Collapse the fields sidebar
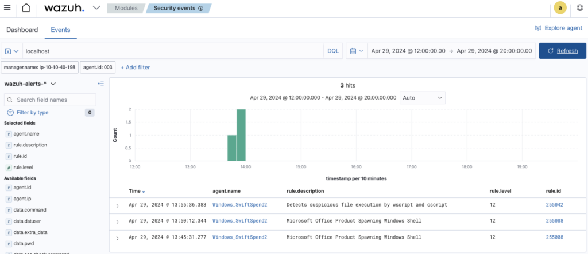 100,84
